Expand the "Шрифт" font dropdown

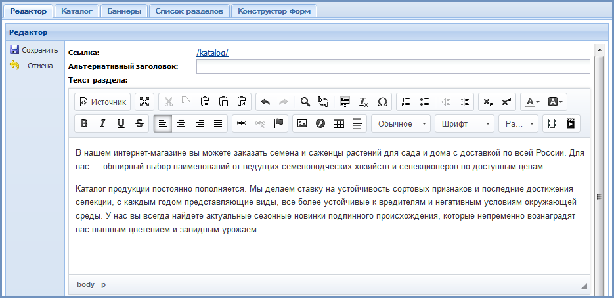[x=466, y=123]
